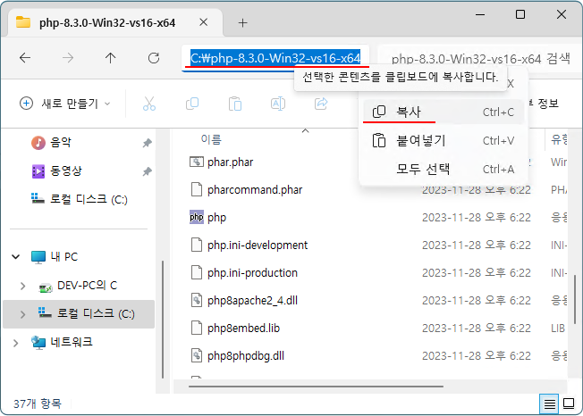The width and height of the screenshot is (583, 416).
Task: Expand the 네트워크 tree node
Action: [15, 343]
